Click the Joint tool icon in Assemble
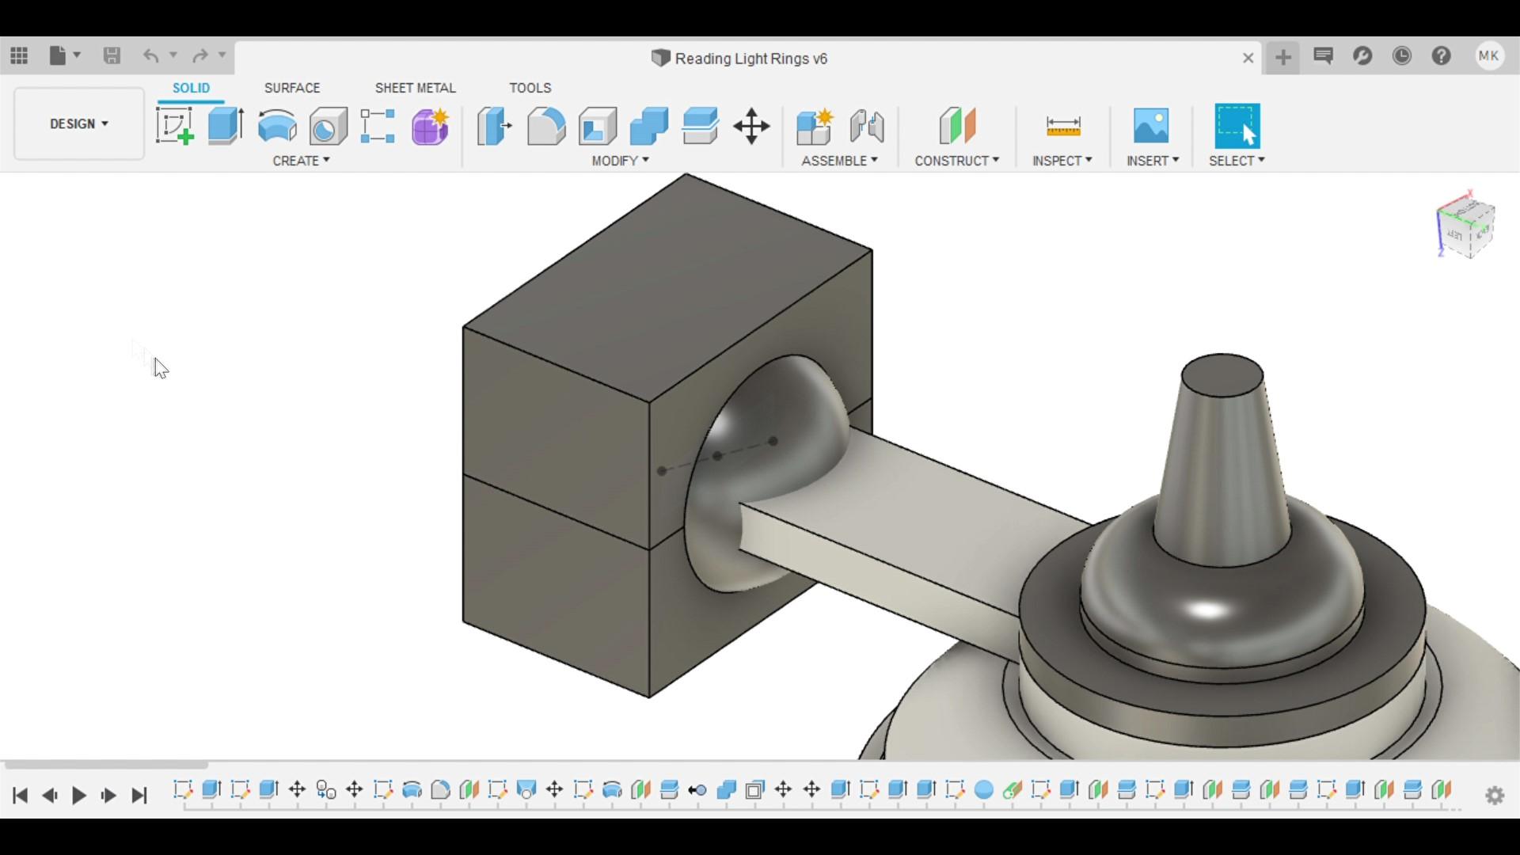Screen dimensions: 1520x855 [866, 126]
